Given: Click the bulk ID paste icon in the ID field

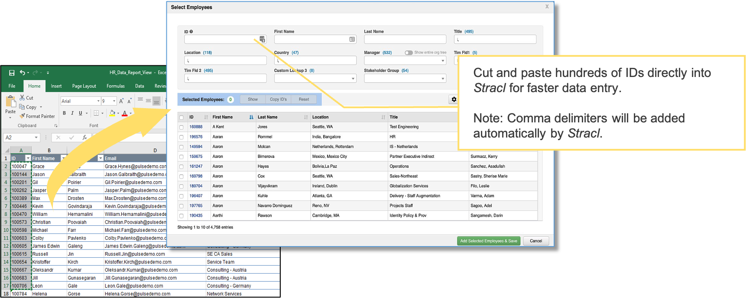Looking at the screenshot, I should 262,39.
